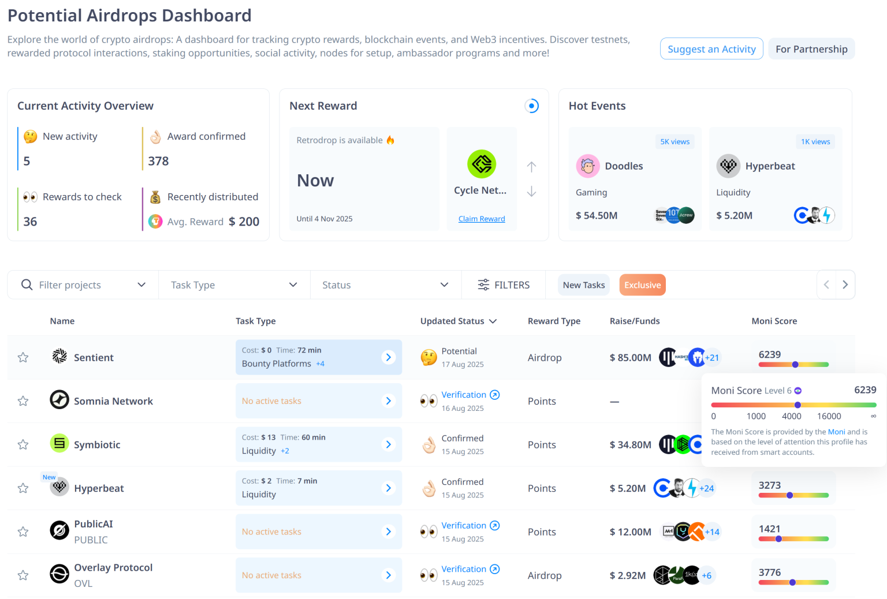This screenshot has height=599, width=887.
Task: Expand the Status dropdown filter
Action: pos(385,285)
